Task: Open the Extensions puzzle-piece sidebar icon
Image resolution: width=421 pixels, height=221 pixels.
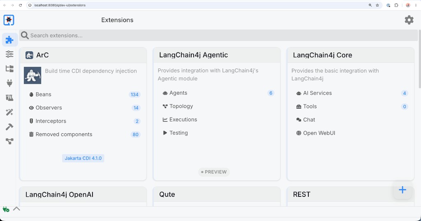Action: (9, 40)
